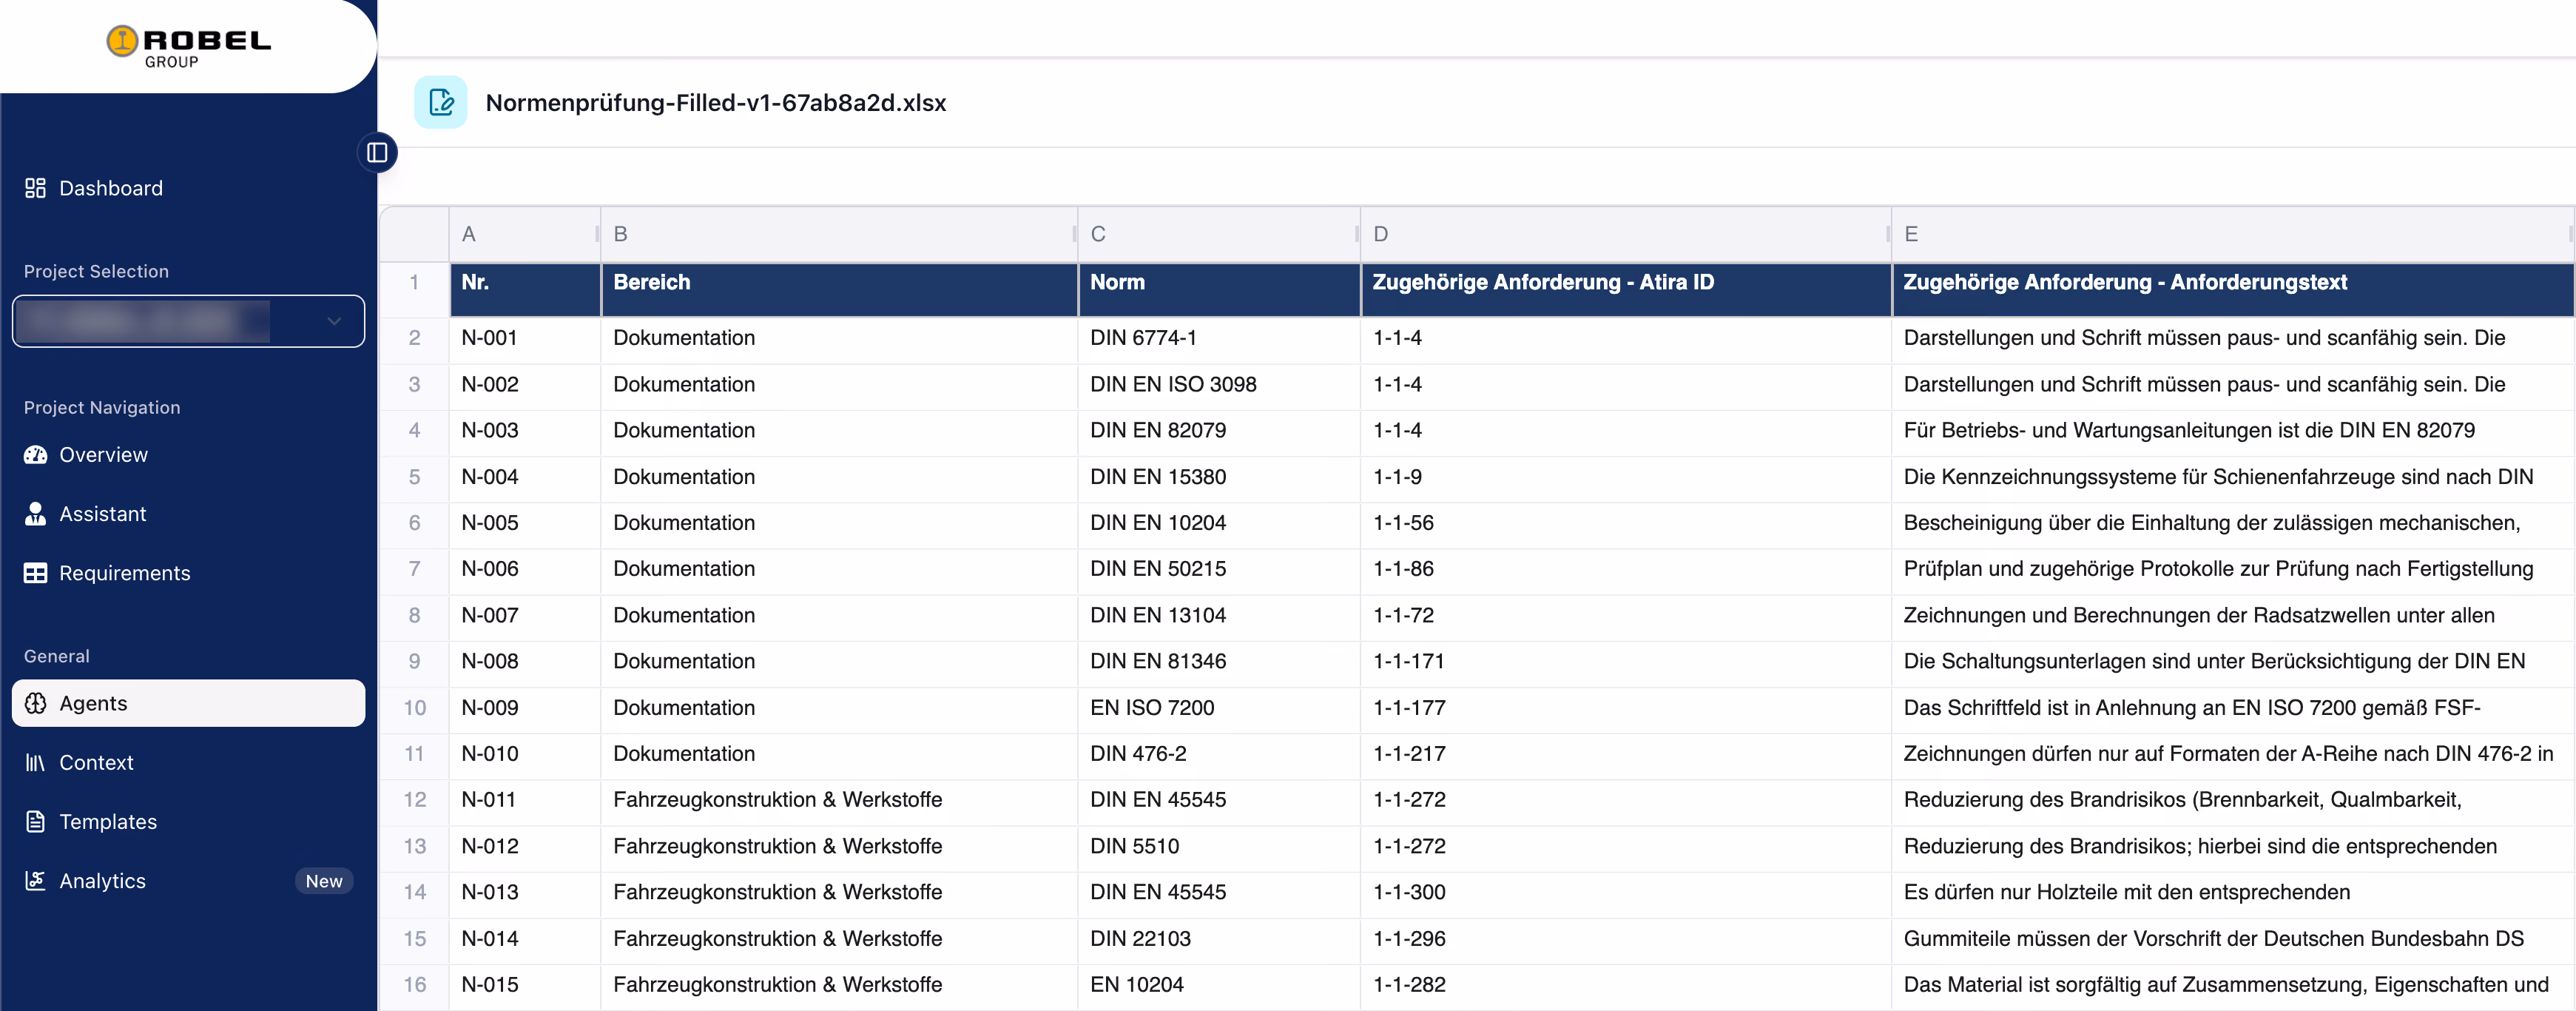The height and width of the screenshot is (1011, 2576).
Task: Select column D header
Action: (1626, 234)
